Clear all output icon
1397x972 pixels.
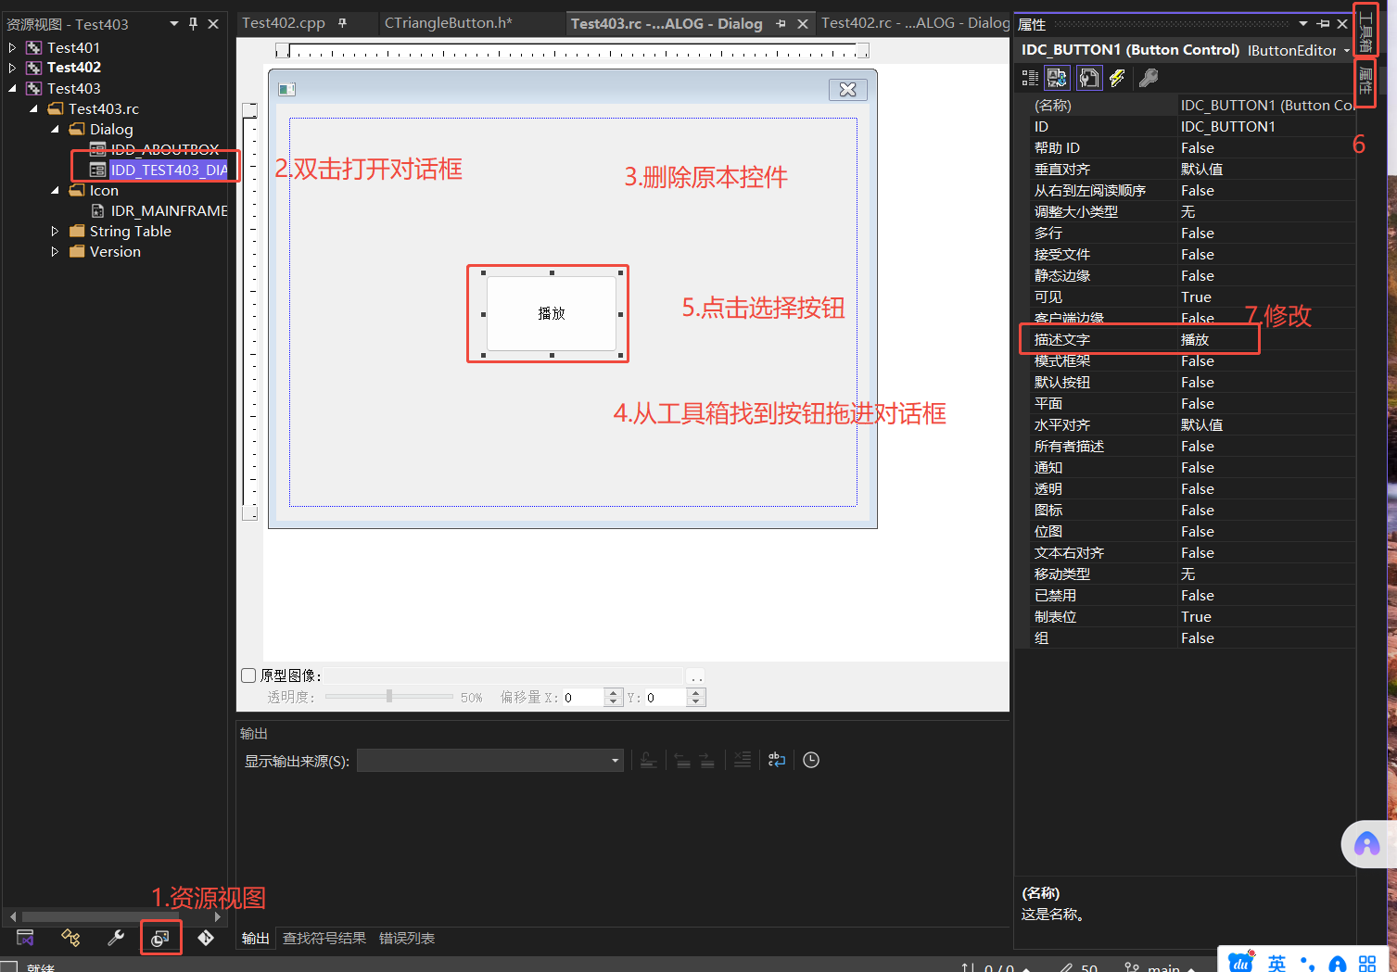(743, 760)
